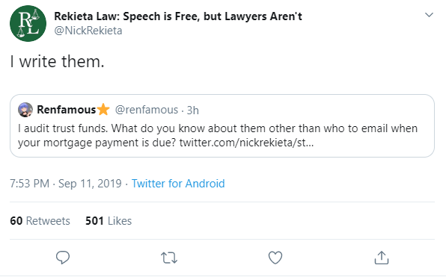Click the reply speech bubble icon
This screenshot has height=277, width=446.
63,258
